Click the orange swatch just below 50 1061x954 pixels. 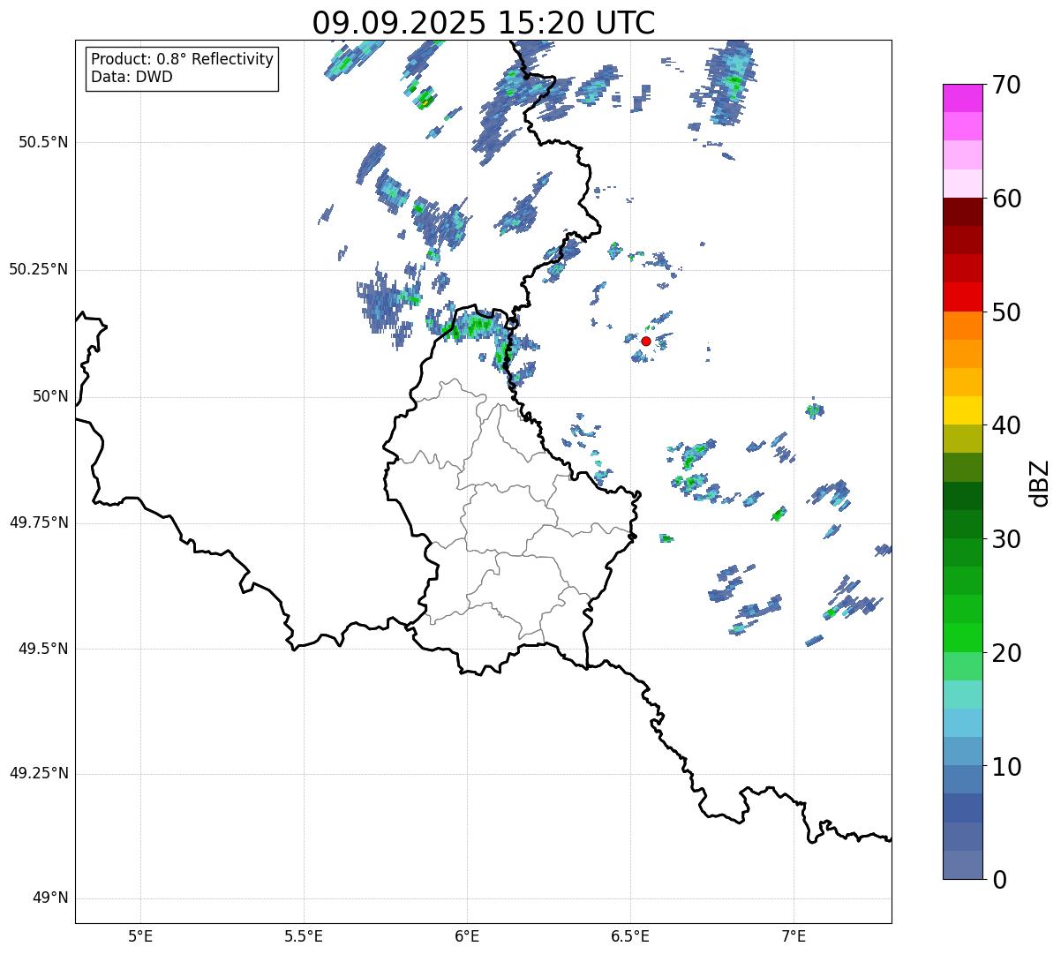[963, 326]
